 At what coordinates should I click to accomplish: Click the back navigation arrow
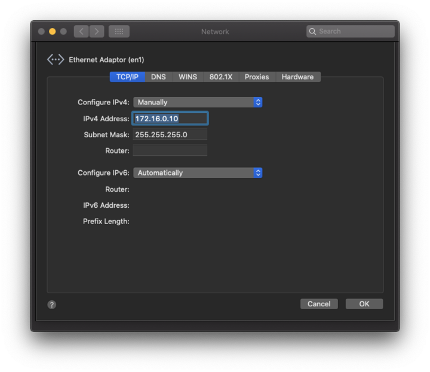(x=81, y=31)
